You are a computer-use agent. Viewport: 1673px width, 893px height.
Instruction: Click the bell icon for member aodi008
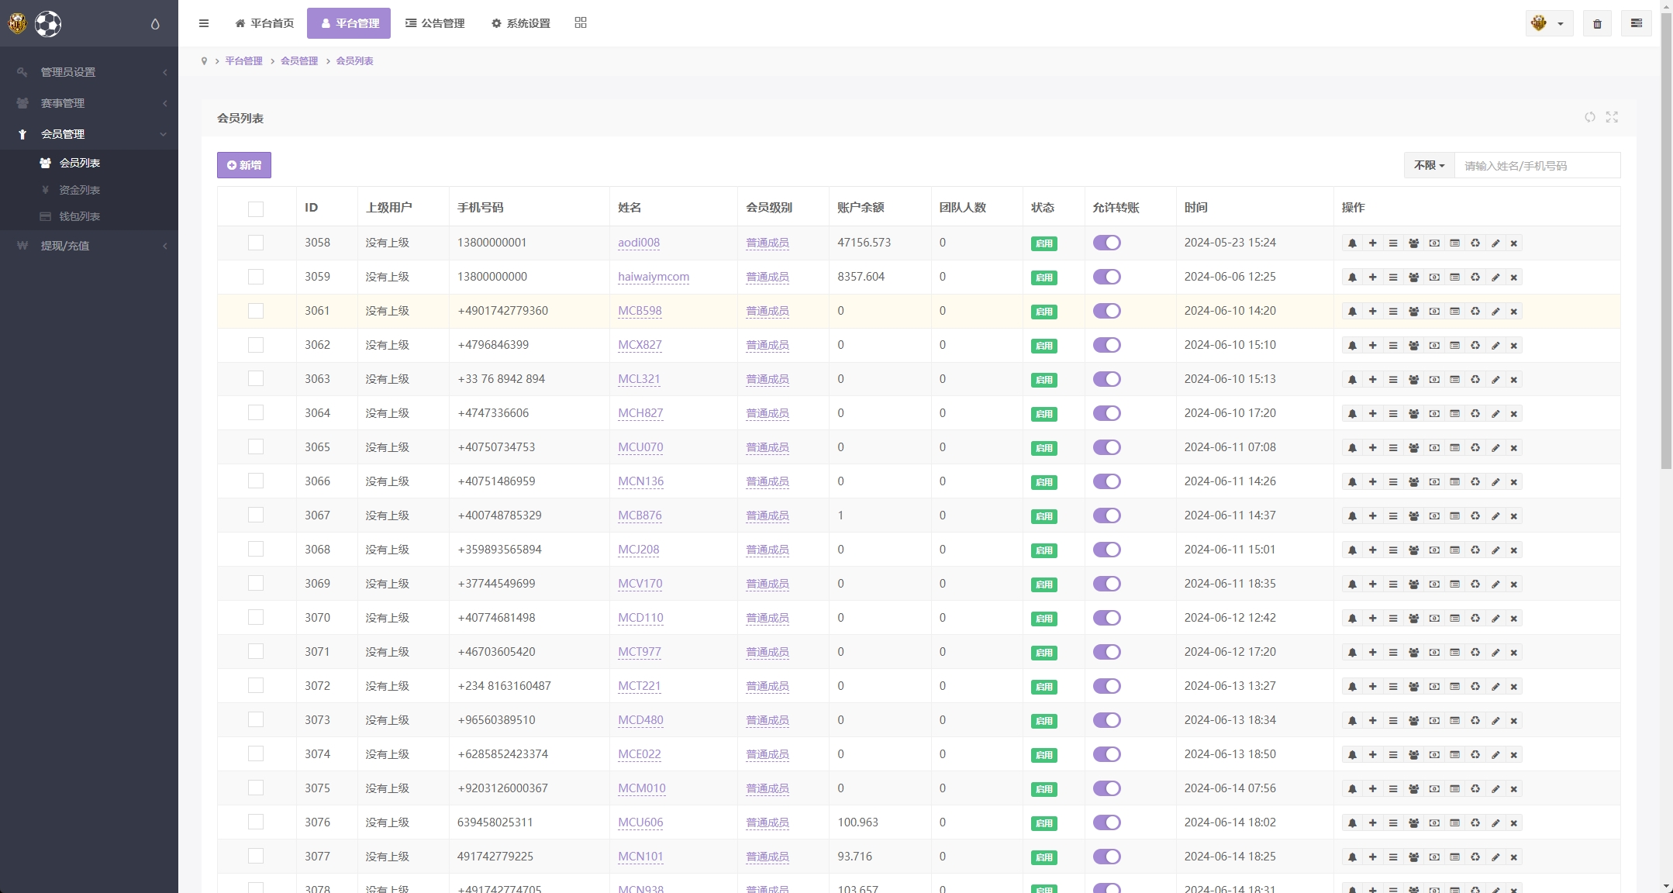pos(1352,243)
